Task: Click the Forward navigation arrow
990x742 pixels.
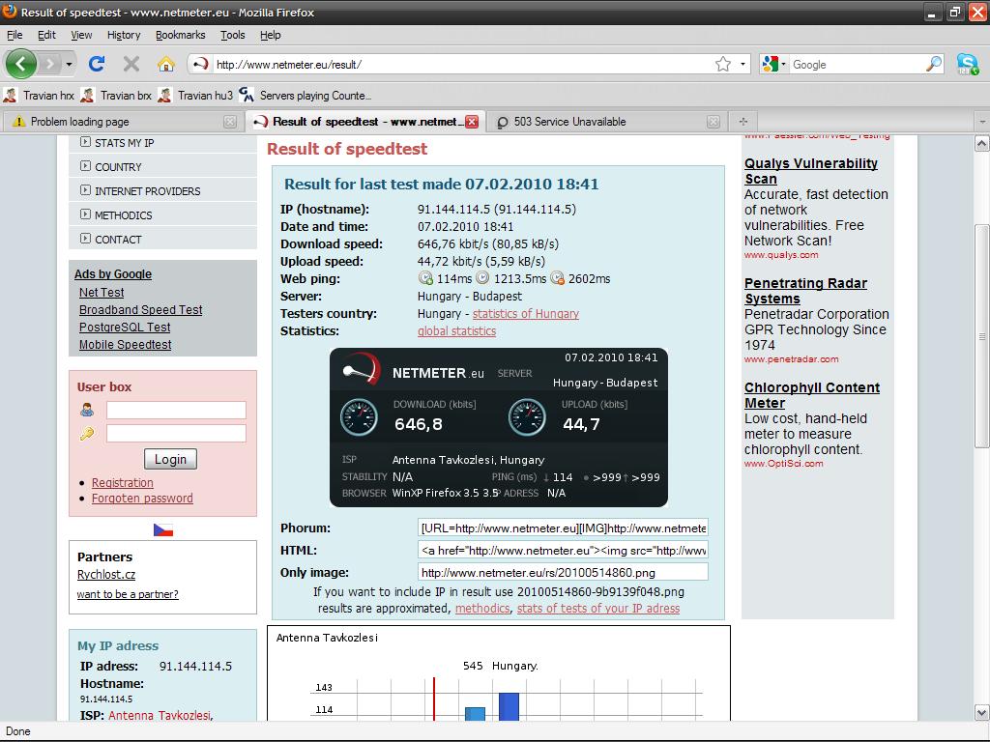Action: point(50,64)
